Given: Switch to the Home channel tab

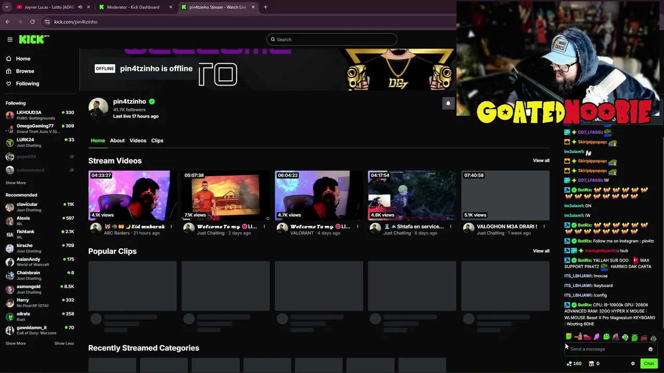Looking at the screenshot, I should point(98,140).
